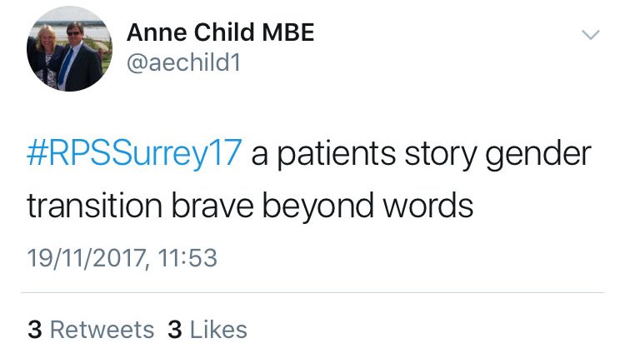Click the likes count number 3

[x=175, y=330]
